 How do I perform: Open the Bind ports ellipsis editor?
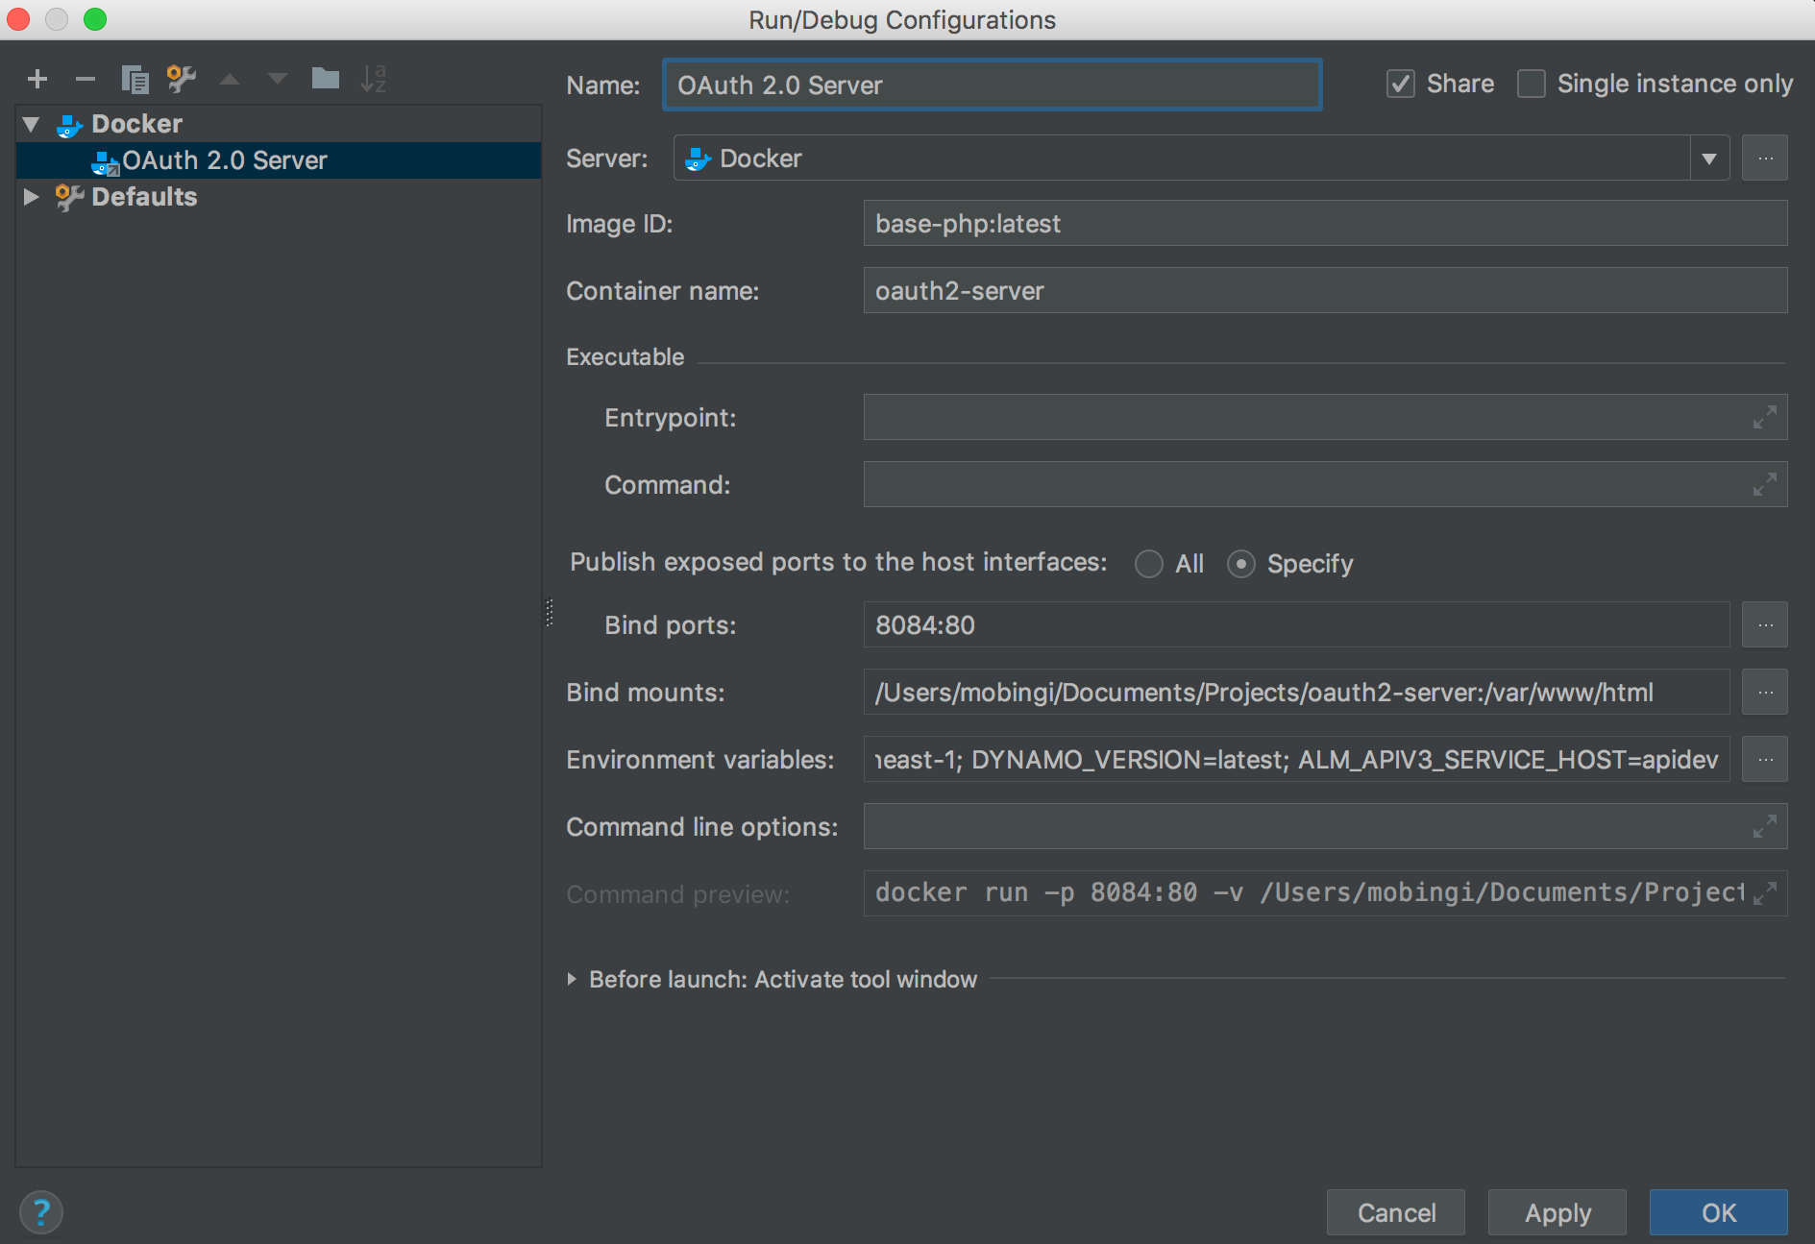[x=1765, y=625]
